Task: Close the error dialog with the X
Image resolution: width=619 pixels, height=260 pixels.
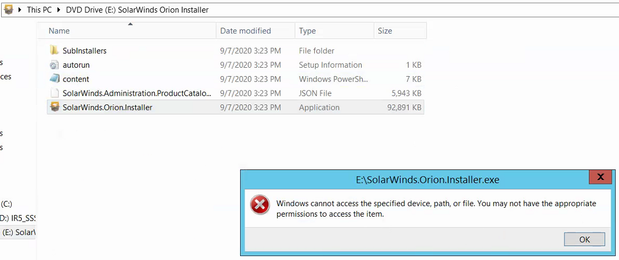Action: point(601,177)
